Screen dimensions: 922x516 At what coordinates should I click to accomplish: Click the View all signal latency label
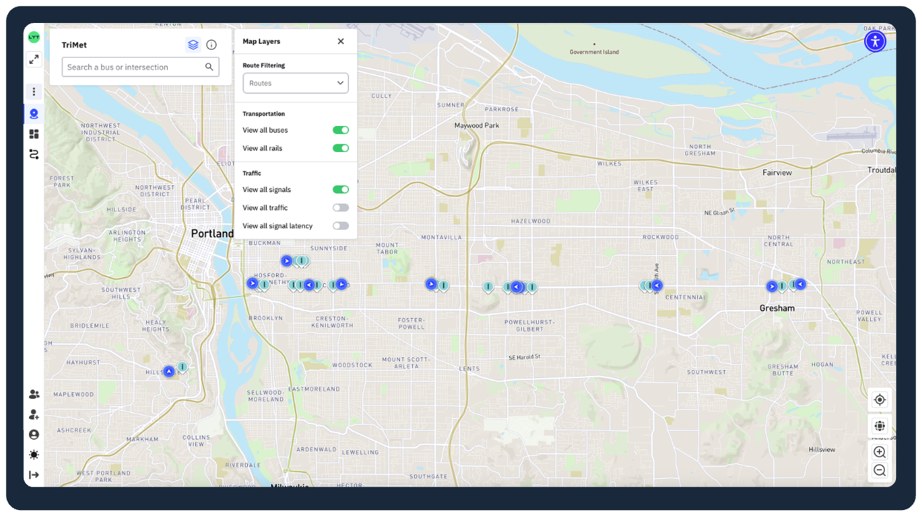[x=278, y=226]
